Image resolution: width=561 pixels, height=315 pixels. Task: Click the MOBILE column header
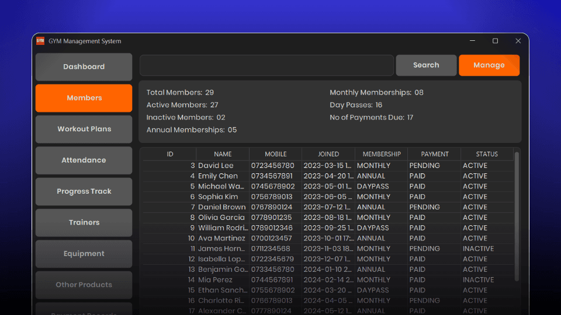coord(275,154)
